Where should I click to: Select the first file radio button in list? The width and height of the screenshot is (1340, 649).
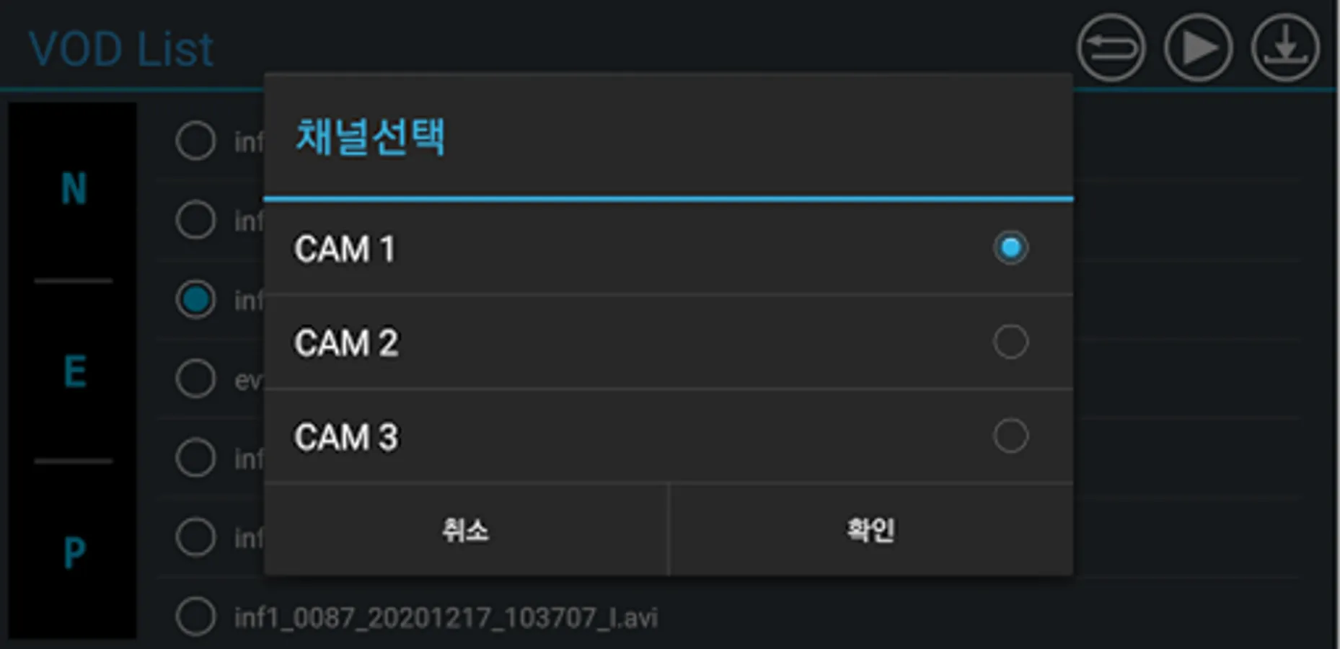195,140
